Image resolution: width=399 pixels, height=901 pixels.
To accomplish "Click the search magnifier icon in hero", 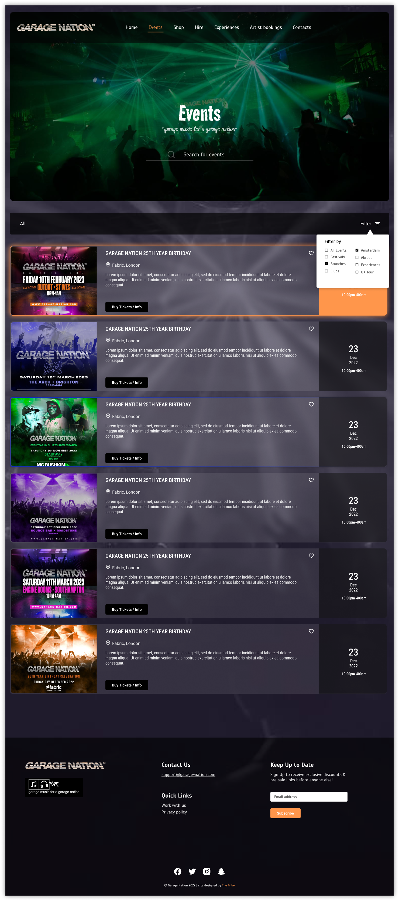I will point(171,154).
